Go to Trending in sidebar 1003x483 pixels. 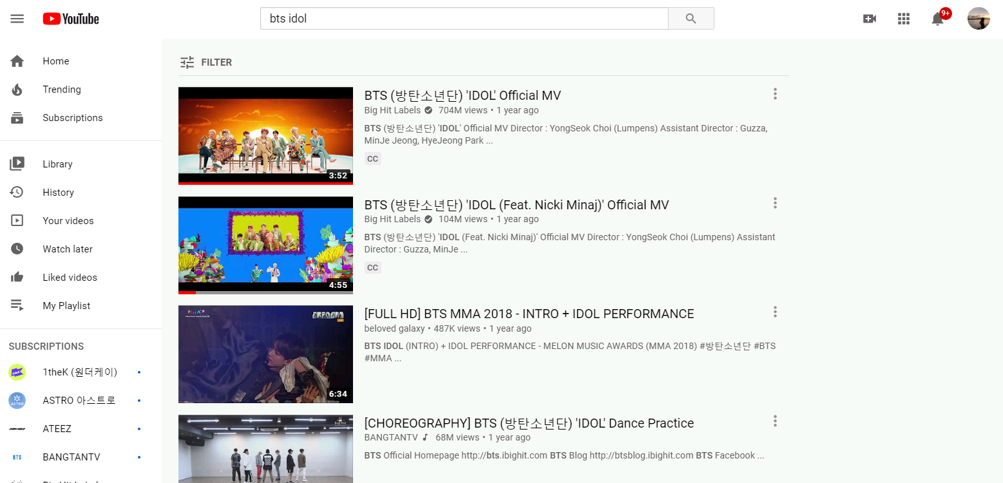coord(81,90)
